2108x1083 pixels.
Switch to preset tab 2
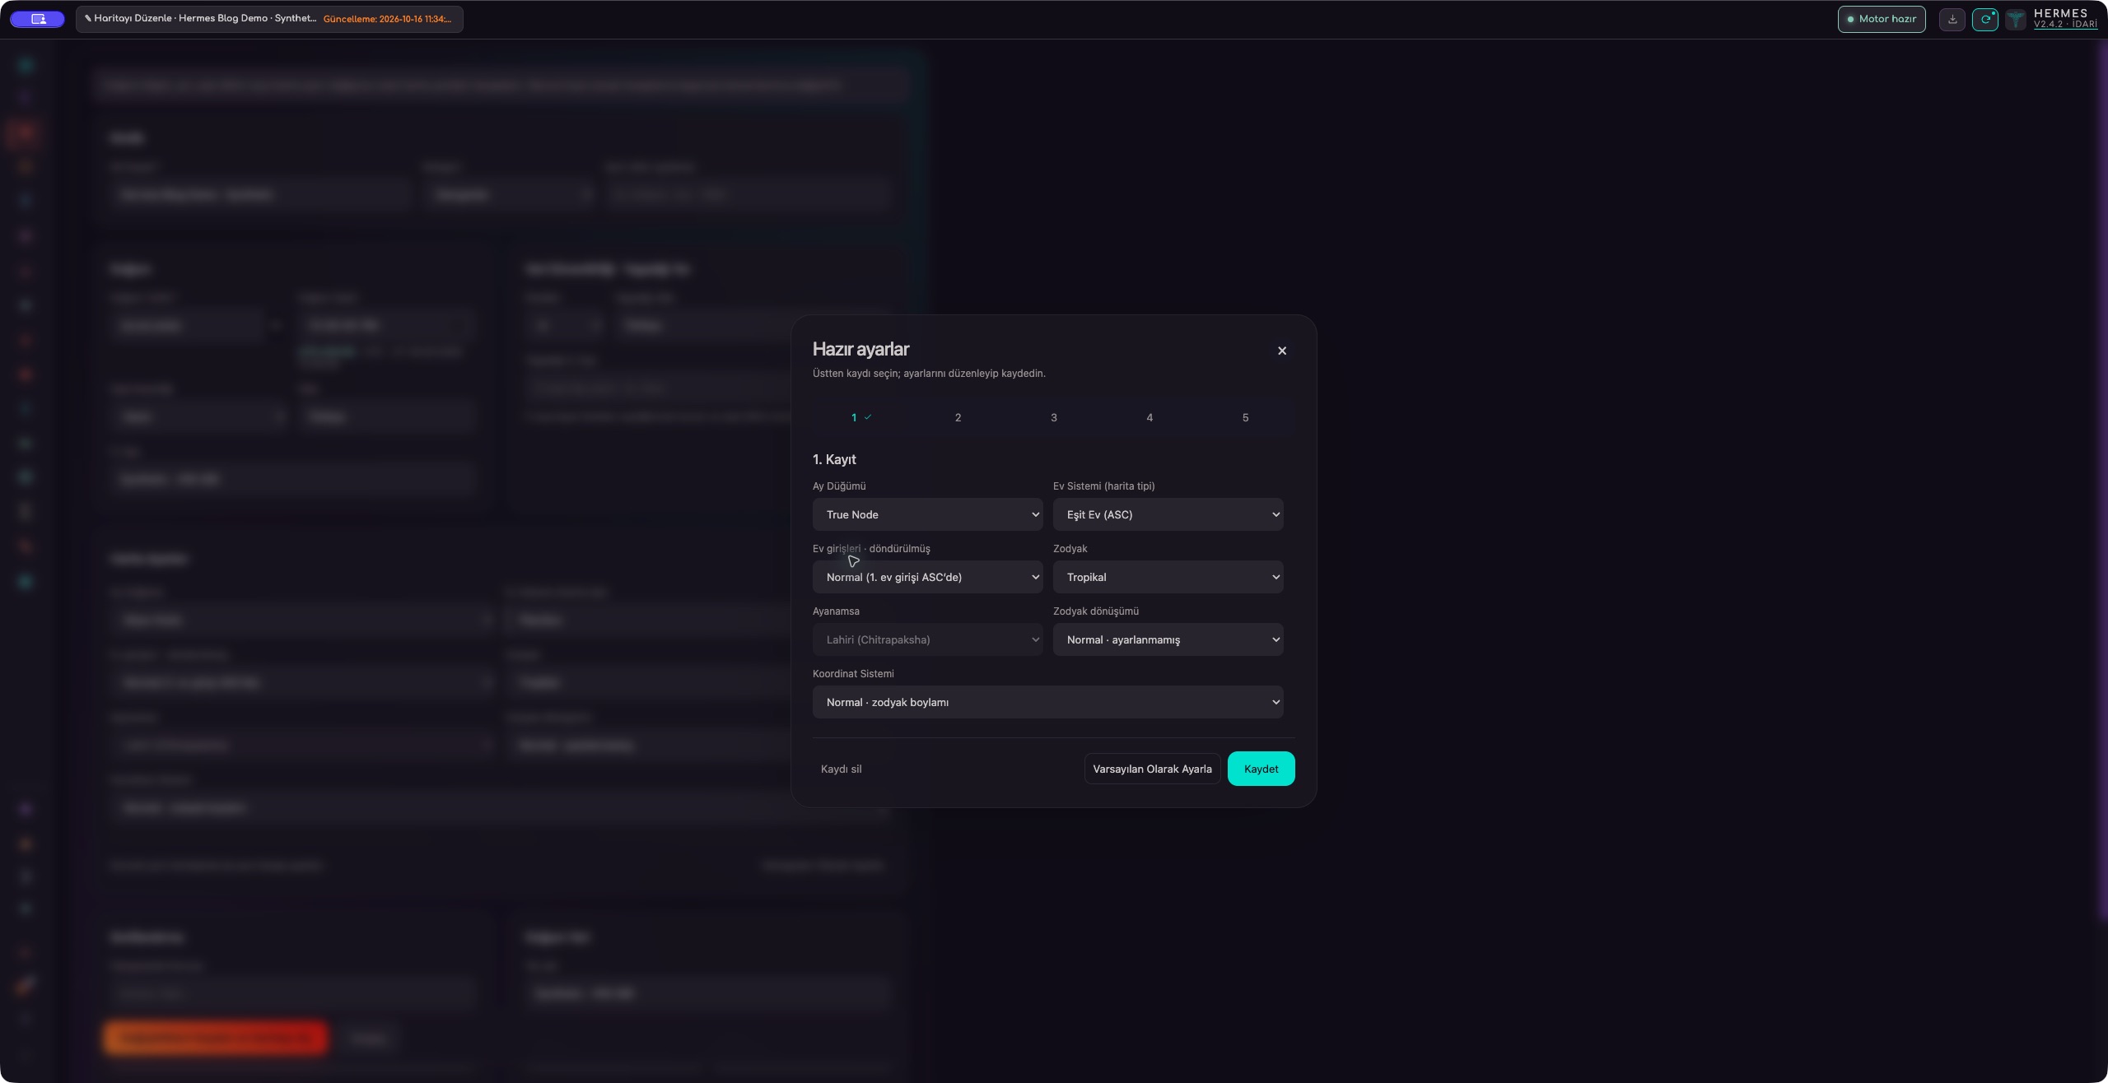click(x=958, y=417)
